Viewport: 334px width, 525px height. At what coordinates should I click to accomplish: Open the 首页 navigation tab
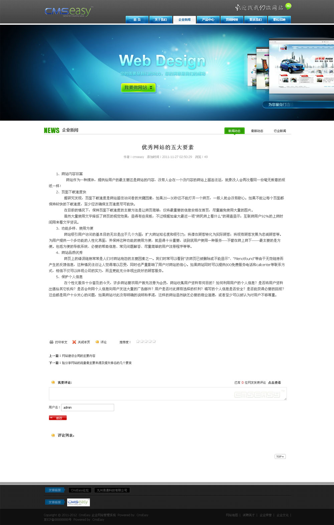tap(137, 20)
